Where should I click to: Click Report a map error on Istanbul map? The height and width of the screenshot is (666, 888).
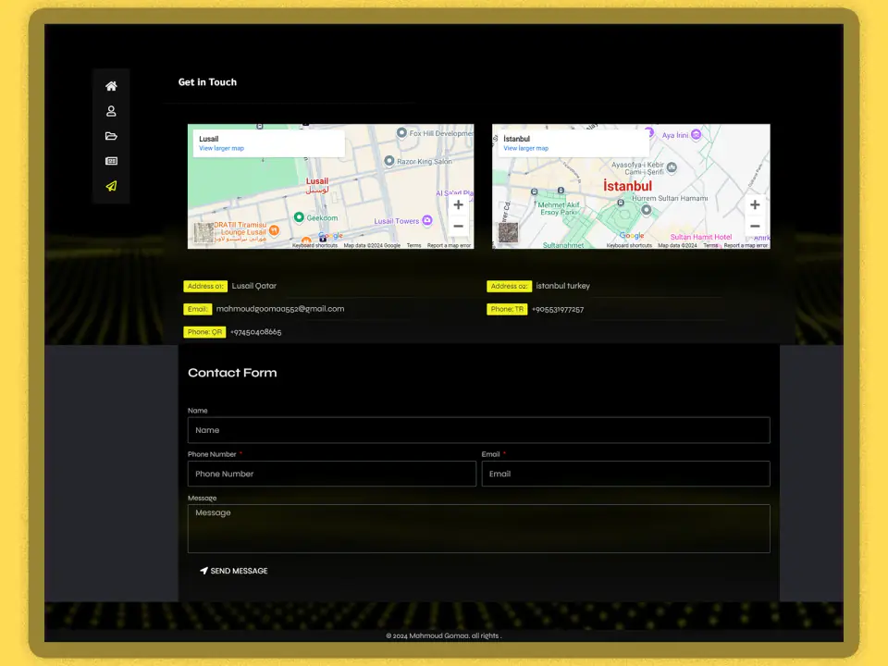click(x=746, y=245)
